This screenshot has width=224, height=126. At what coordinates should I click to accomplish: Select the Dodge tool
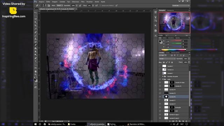36,55
